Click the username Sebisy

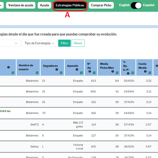click(x=34, y=146)
